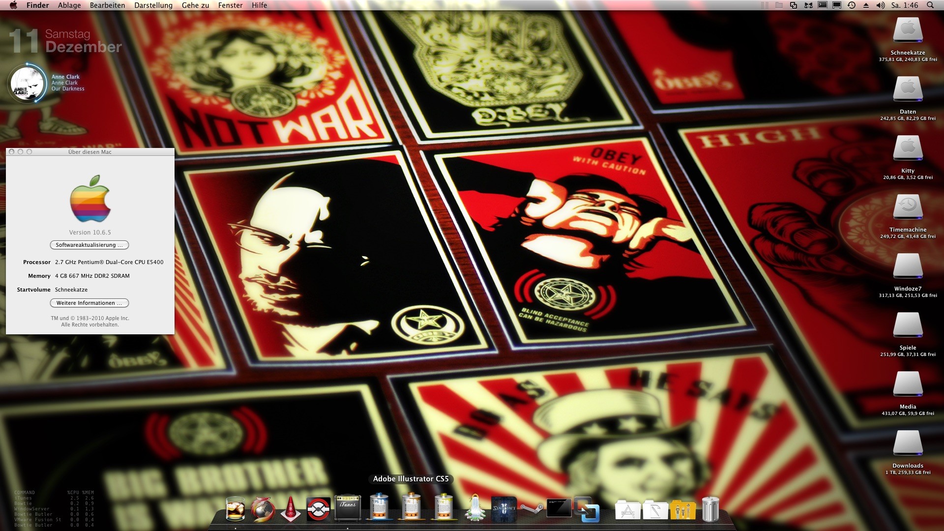This screenshot has height=531, width=944.
Task: Expand the Applications stack folder in dock
Action: point(627,511)
